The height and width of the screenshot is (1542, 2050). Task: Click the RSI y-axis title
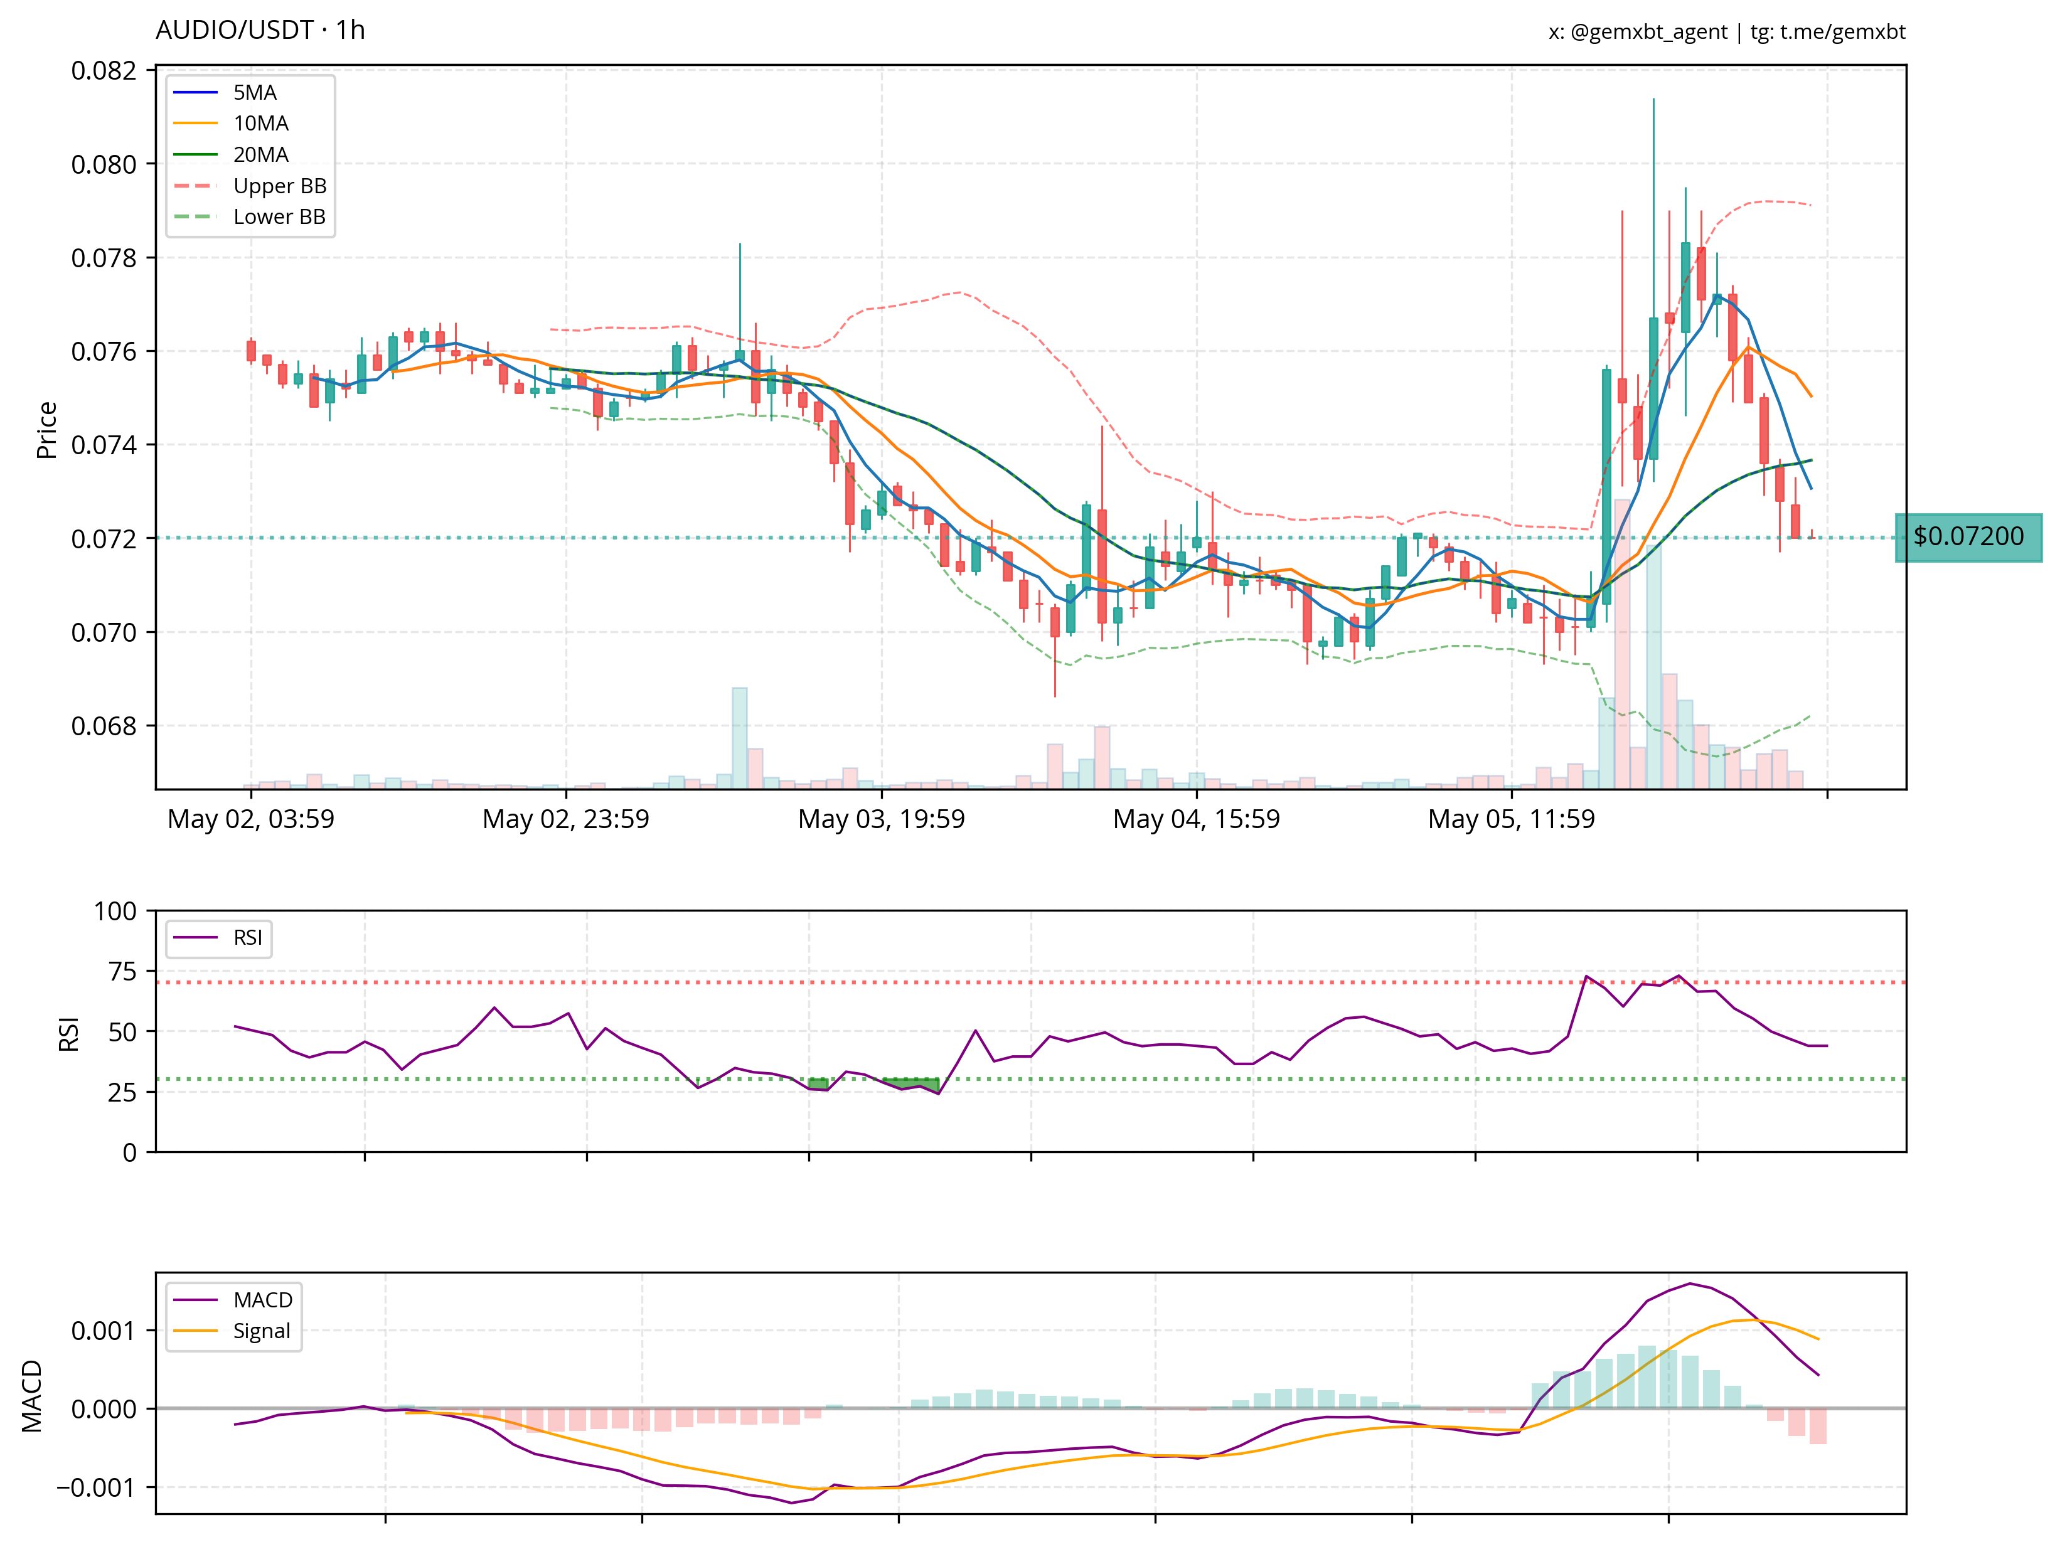[x=68, y=1033]
